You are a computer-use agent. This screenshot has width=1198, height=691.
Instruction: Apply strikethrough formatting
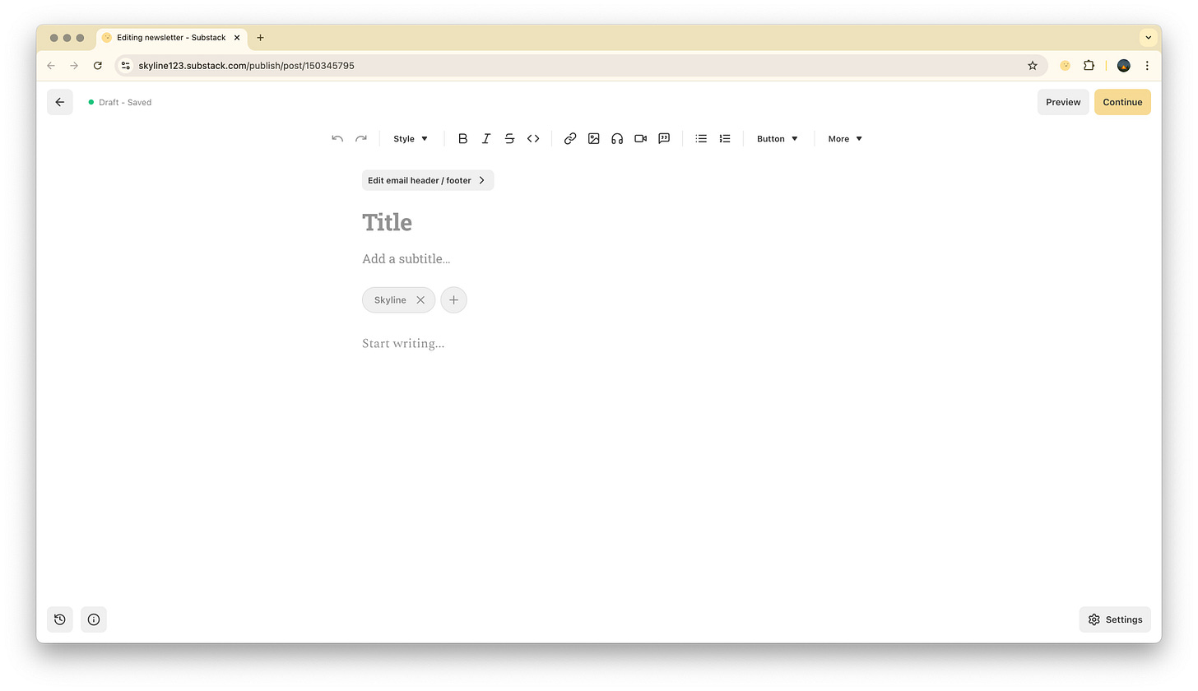coord(509,139)
